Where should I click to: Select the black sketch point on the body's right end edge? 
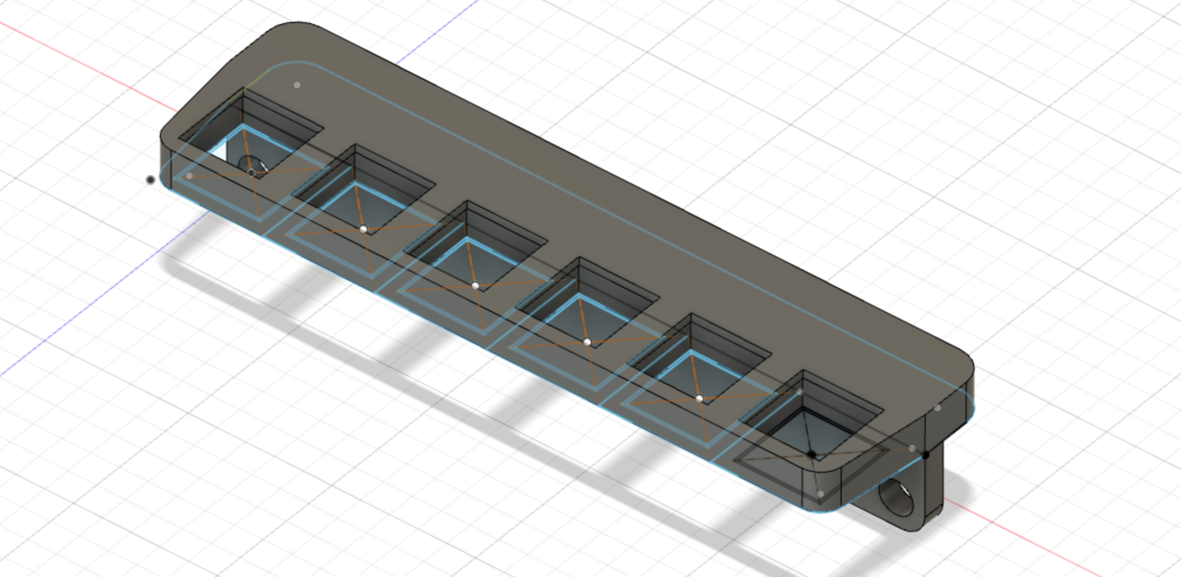point(925,455)
